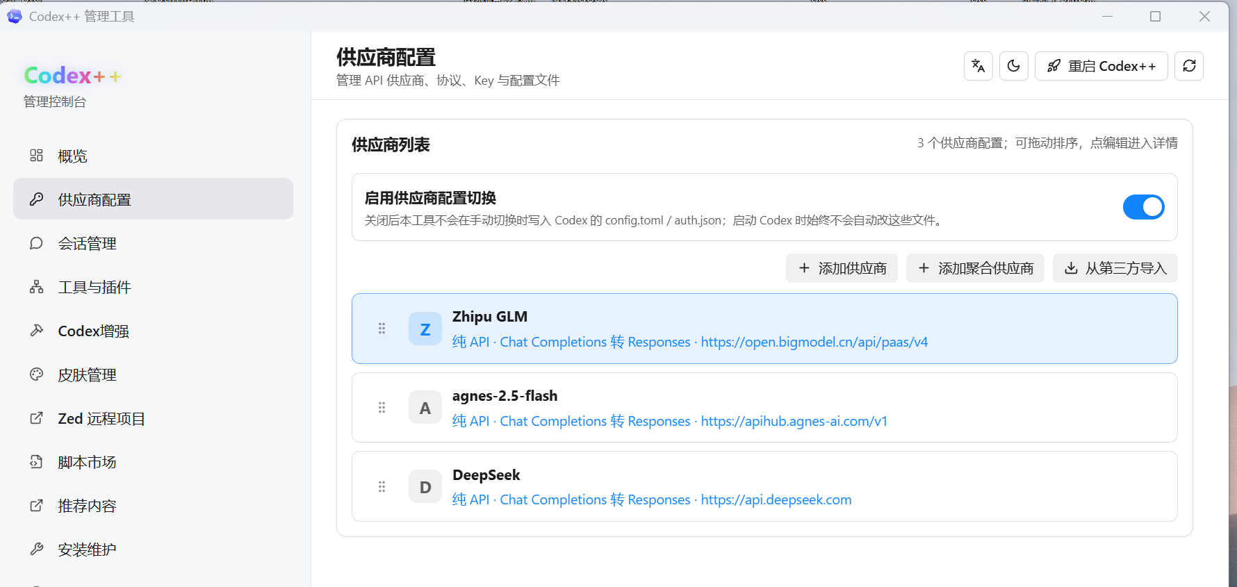Click the D avatar of DeepSeek
Image resolution: width=1237 pixels, height=587 pixels.
click(x=425, y=487)
